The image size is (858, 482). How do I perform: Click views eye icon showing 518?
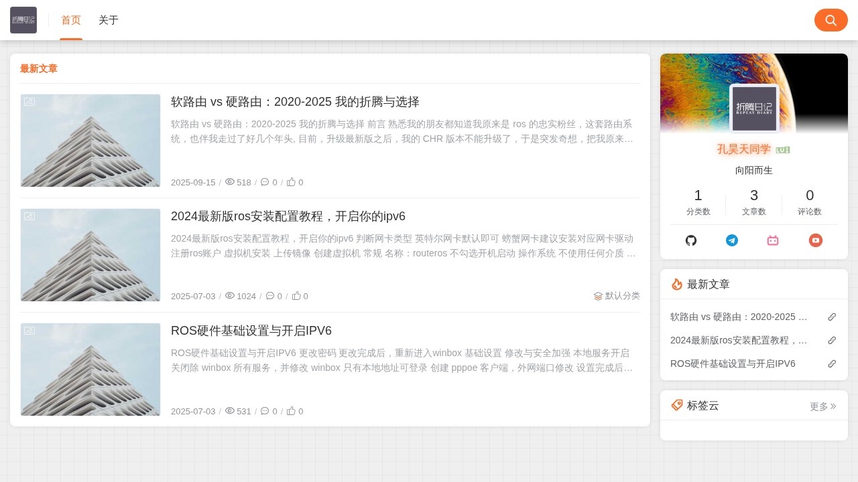(230, 182)
